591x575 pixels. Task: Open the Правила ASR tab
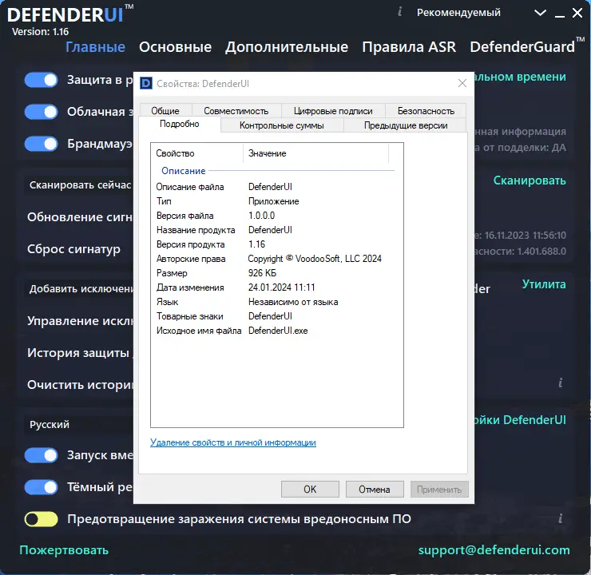[x=409, y=47]
